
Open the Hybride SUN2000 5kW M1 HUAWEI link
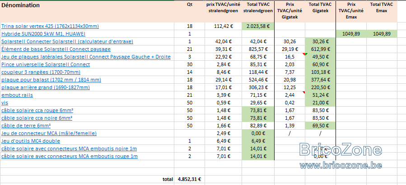pyautogui.click(x=43, y=34)
